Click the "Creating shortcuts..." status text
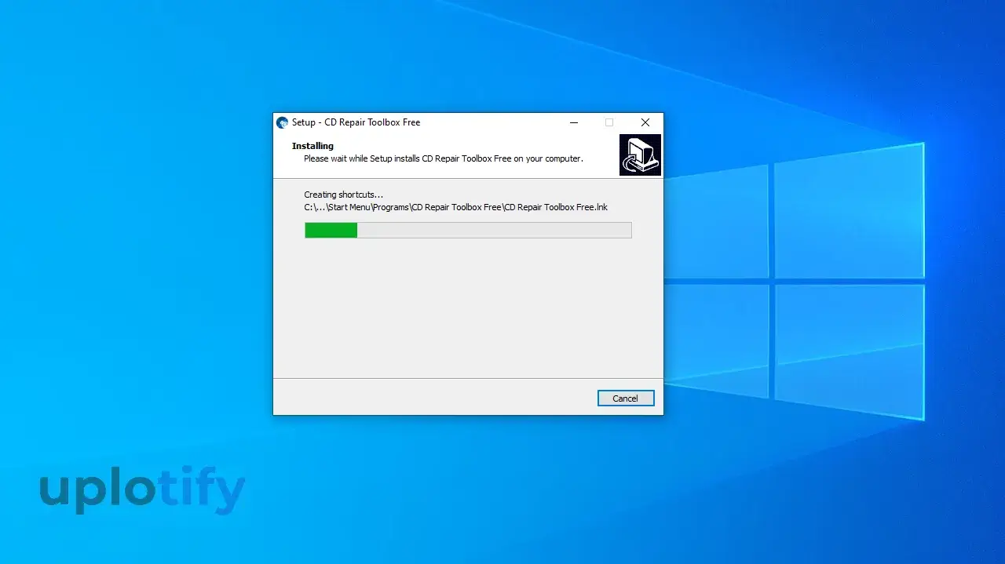 pos(343,195)
